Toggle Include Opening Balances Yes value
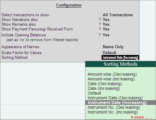 [x=106, y=35]
